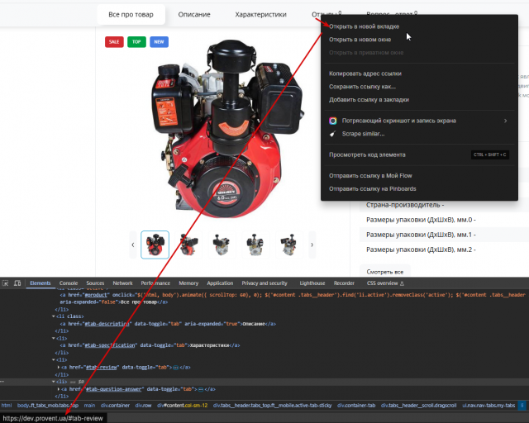Select 'Просмотреть код элемента' menu entry
The image size is (529, 423).
point(419,154)
